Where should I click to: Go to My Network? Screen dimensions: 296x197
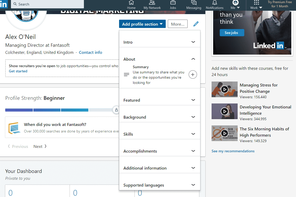(152, 5)
